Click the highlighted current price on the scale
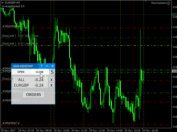The height and width of the screenshot is (132, 177). coord(175,71)
